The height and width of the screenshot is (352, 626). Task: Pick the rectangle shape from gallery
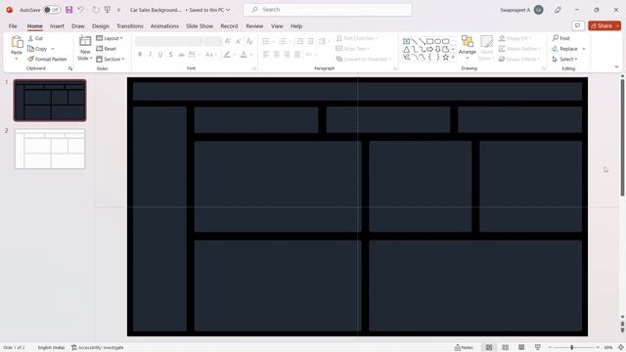tap(430, 41)
